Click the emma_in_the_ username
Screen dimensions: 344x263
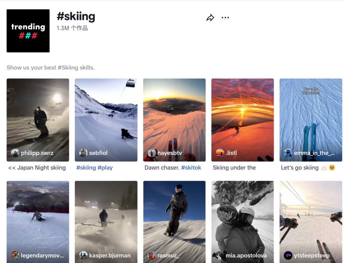coord(314,153)
